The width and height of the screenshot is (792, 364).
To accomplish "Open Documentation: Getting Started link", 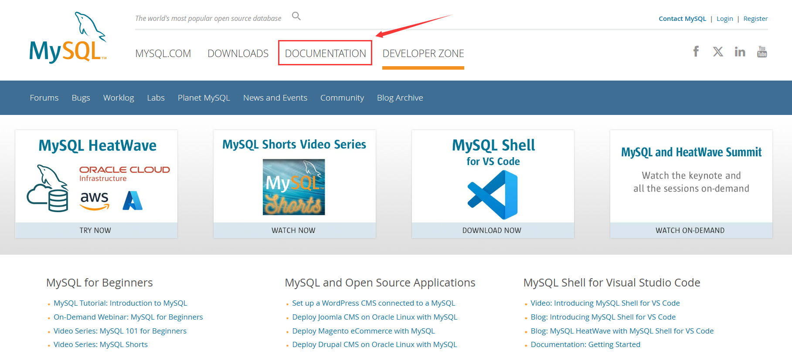I will 585,344.
